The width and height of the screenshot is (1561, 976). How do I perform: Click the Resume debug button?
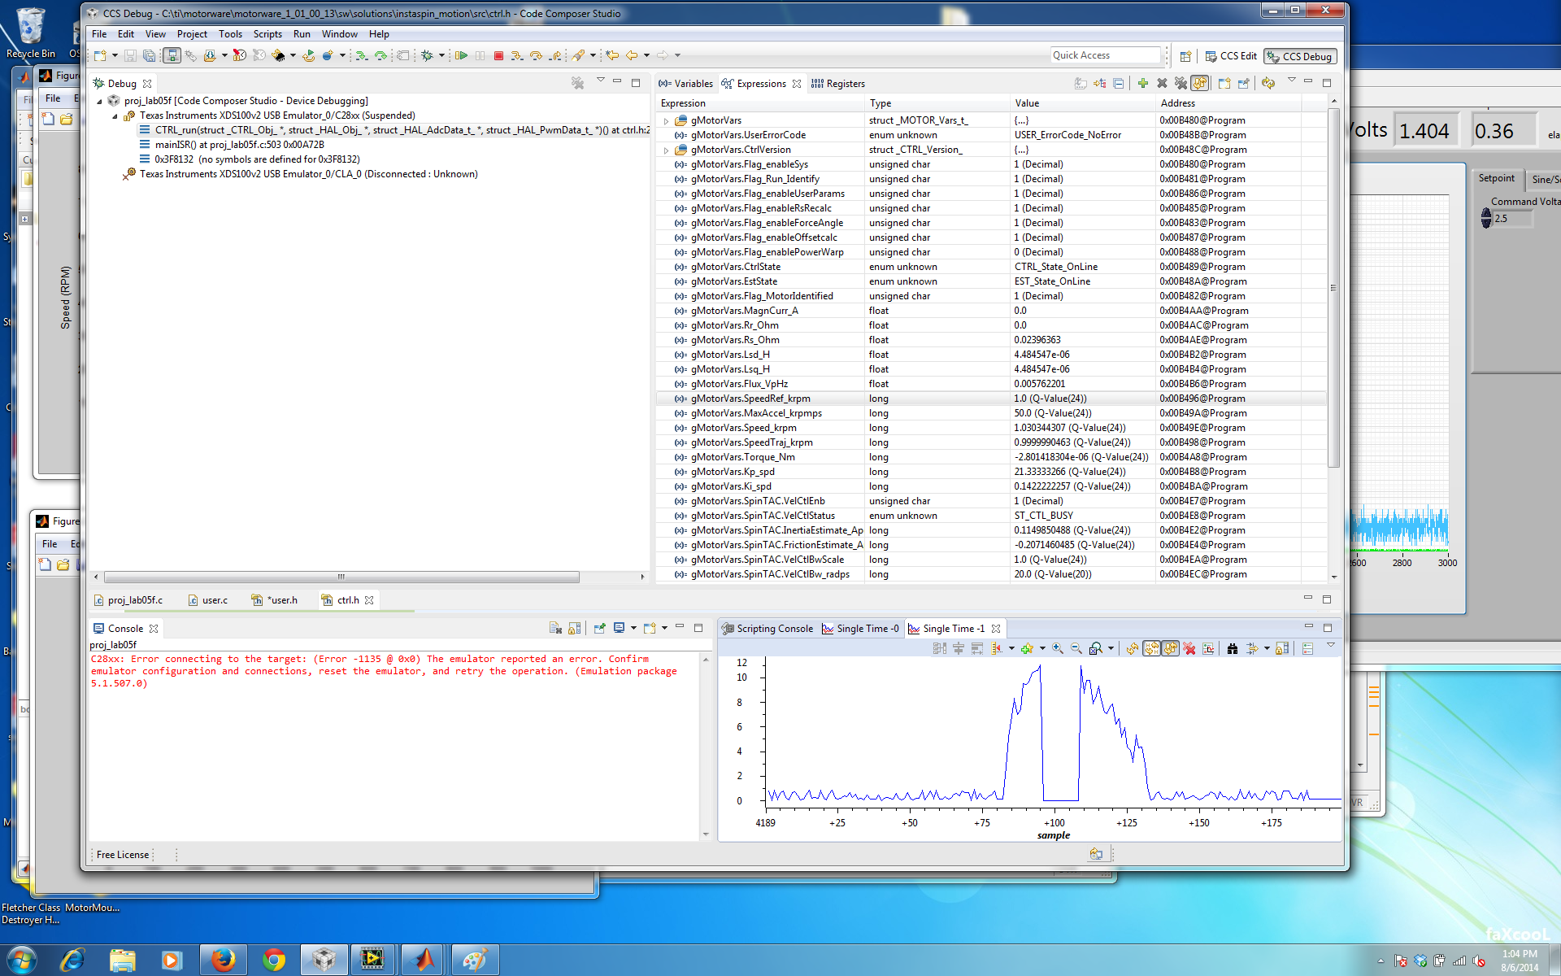[461, 55]
